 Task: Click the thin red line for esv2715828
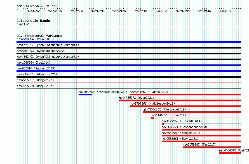129,88
